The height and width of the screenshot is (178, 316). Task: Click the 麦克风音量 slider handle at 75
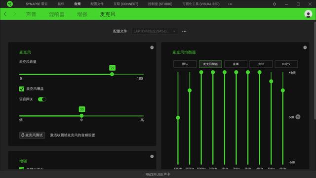click(112, 74)
